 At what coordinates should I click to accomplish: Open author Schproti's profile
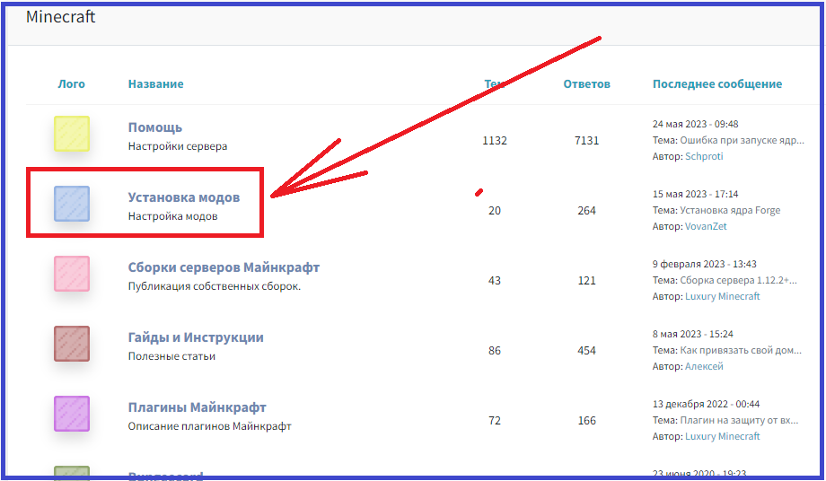tap(704, 156)
